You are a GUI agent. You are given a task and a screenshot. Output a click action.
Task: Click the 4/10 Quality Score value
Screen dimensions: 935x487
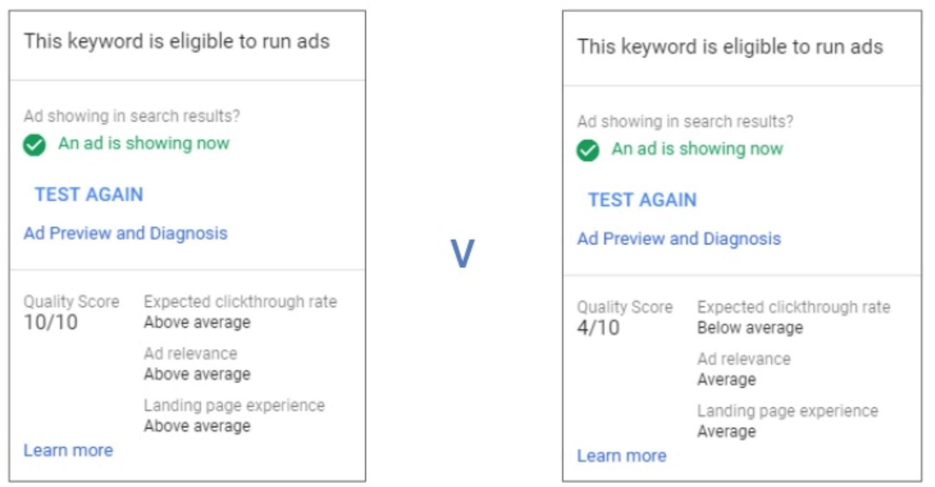(598, 328)
